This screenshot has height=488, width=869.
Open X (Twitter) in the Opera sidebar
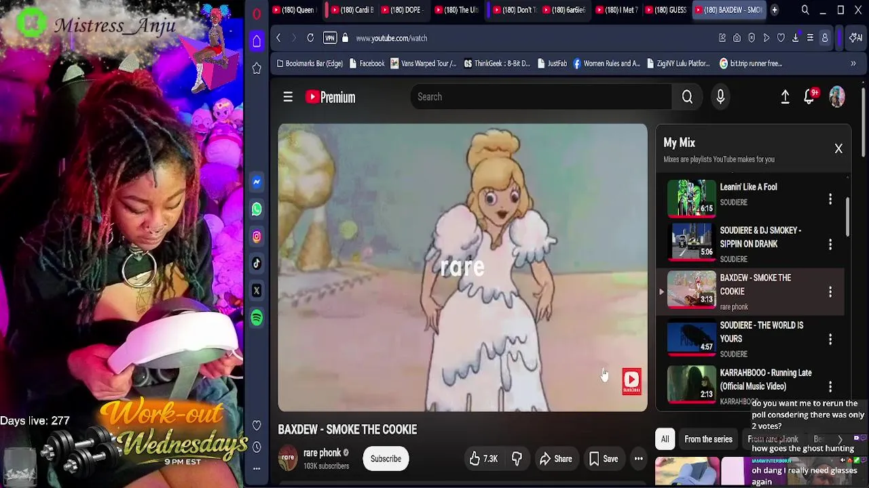tap(257, 291)
